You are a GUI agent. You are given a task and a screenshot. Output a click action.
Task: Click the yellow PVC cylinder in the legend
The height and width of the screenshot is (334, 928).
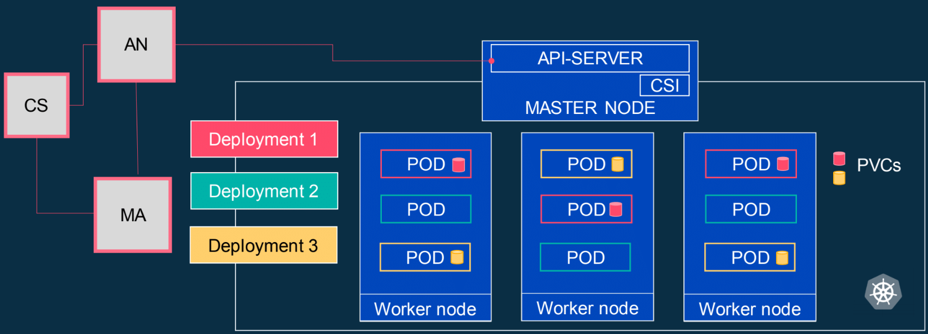[x=839, y=178]
